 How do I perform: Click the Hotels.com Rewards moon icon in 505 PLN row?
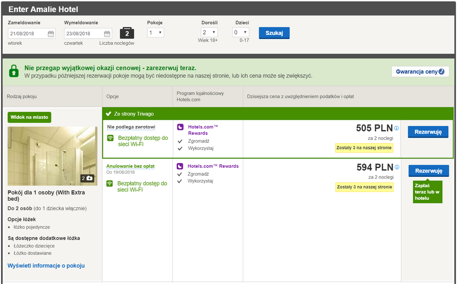[180, 127]
